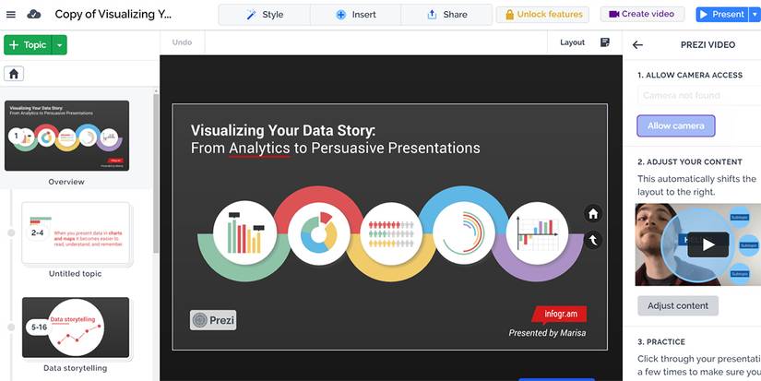Image resolution: width=761 pixels, height=381 pixels.
Task: Select the Data storytelling topic thumbnail
Action: (x=76, y=327)
